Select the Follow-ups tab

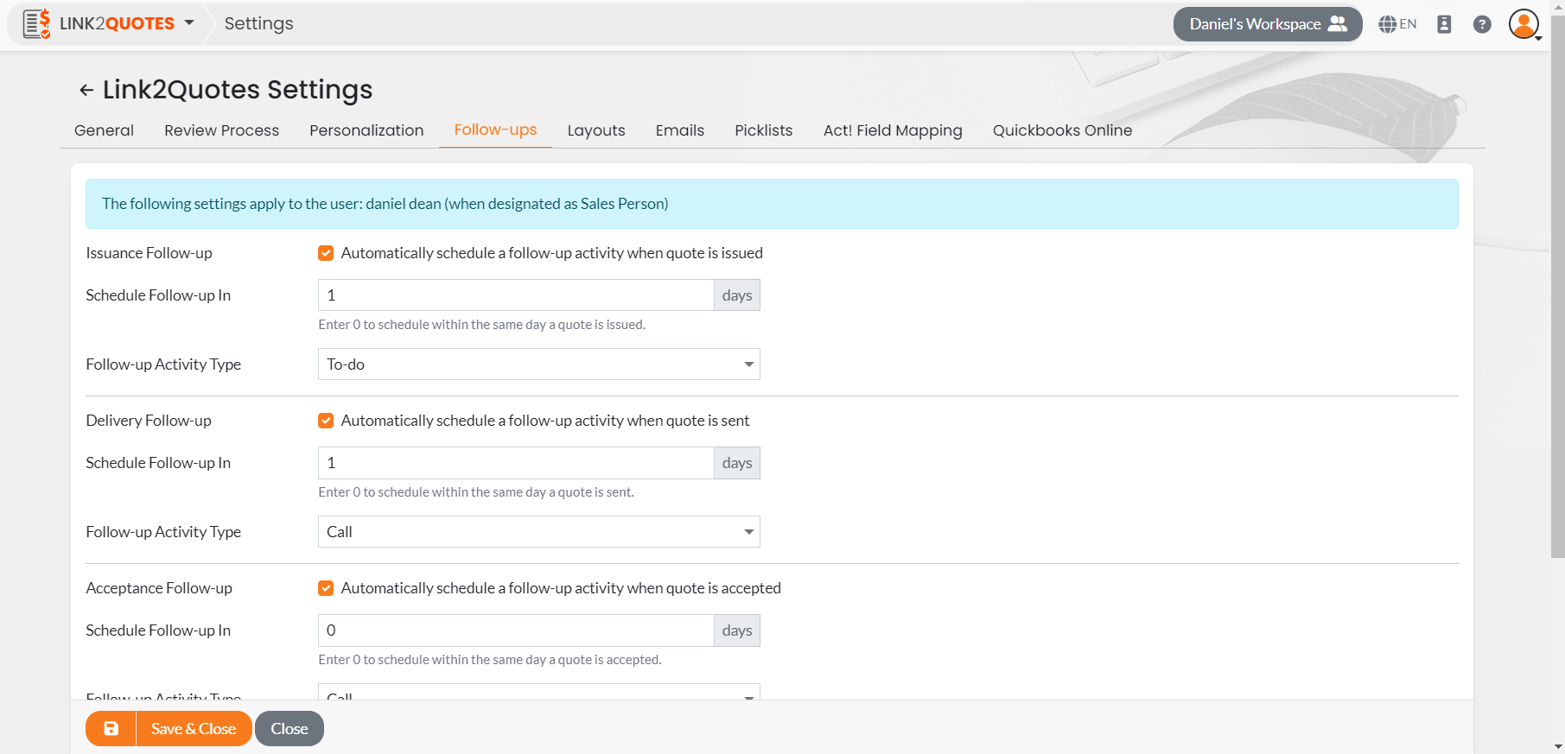pos(495,130)
